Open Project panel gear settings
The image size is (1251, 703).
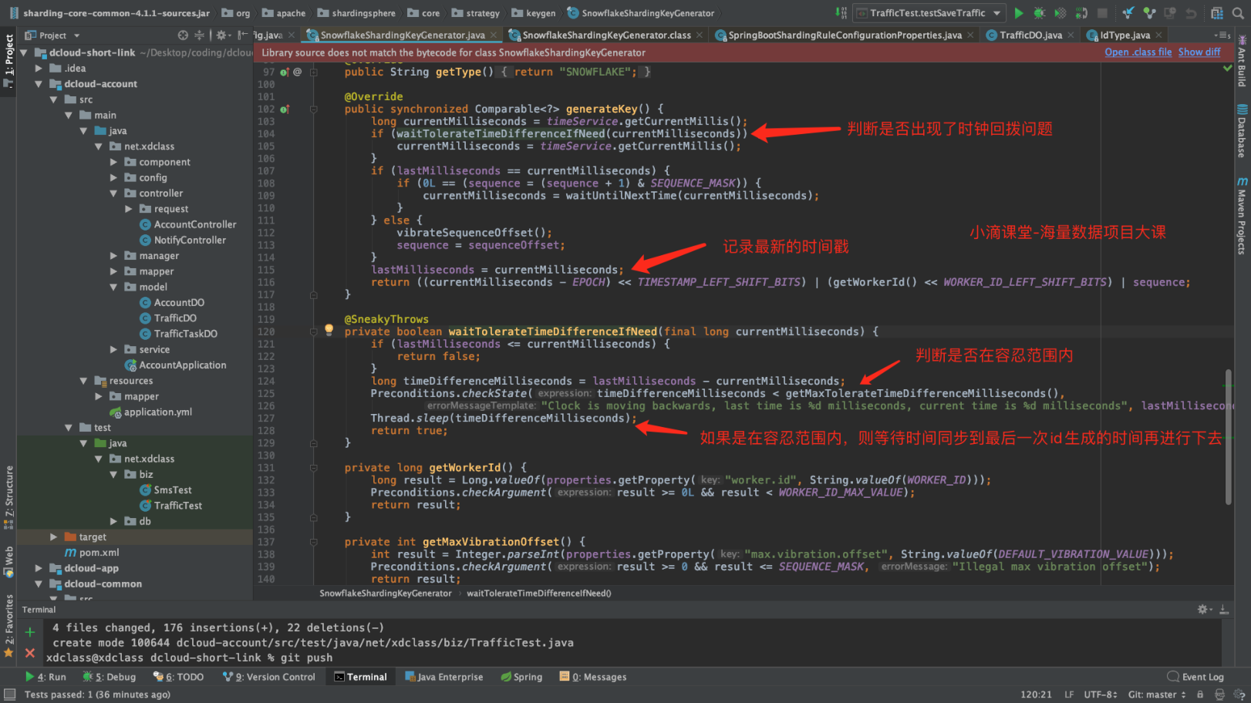(x=221, y=35)
